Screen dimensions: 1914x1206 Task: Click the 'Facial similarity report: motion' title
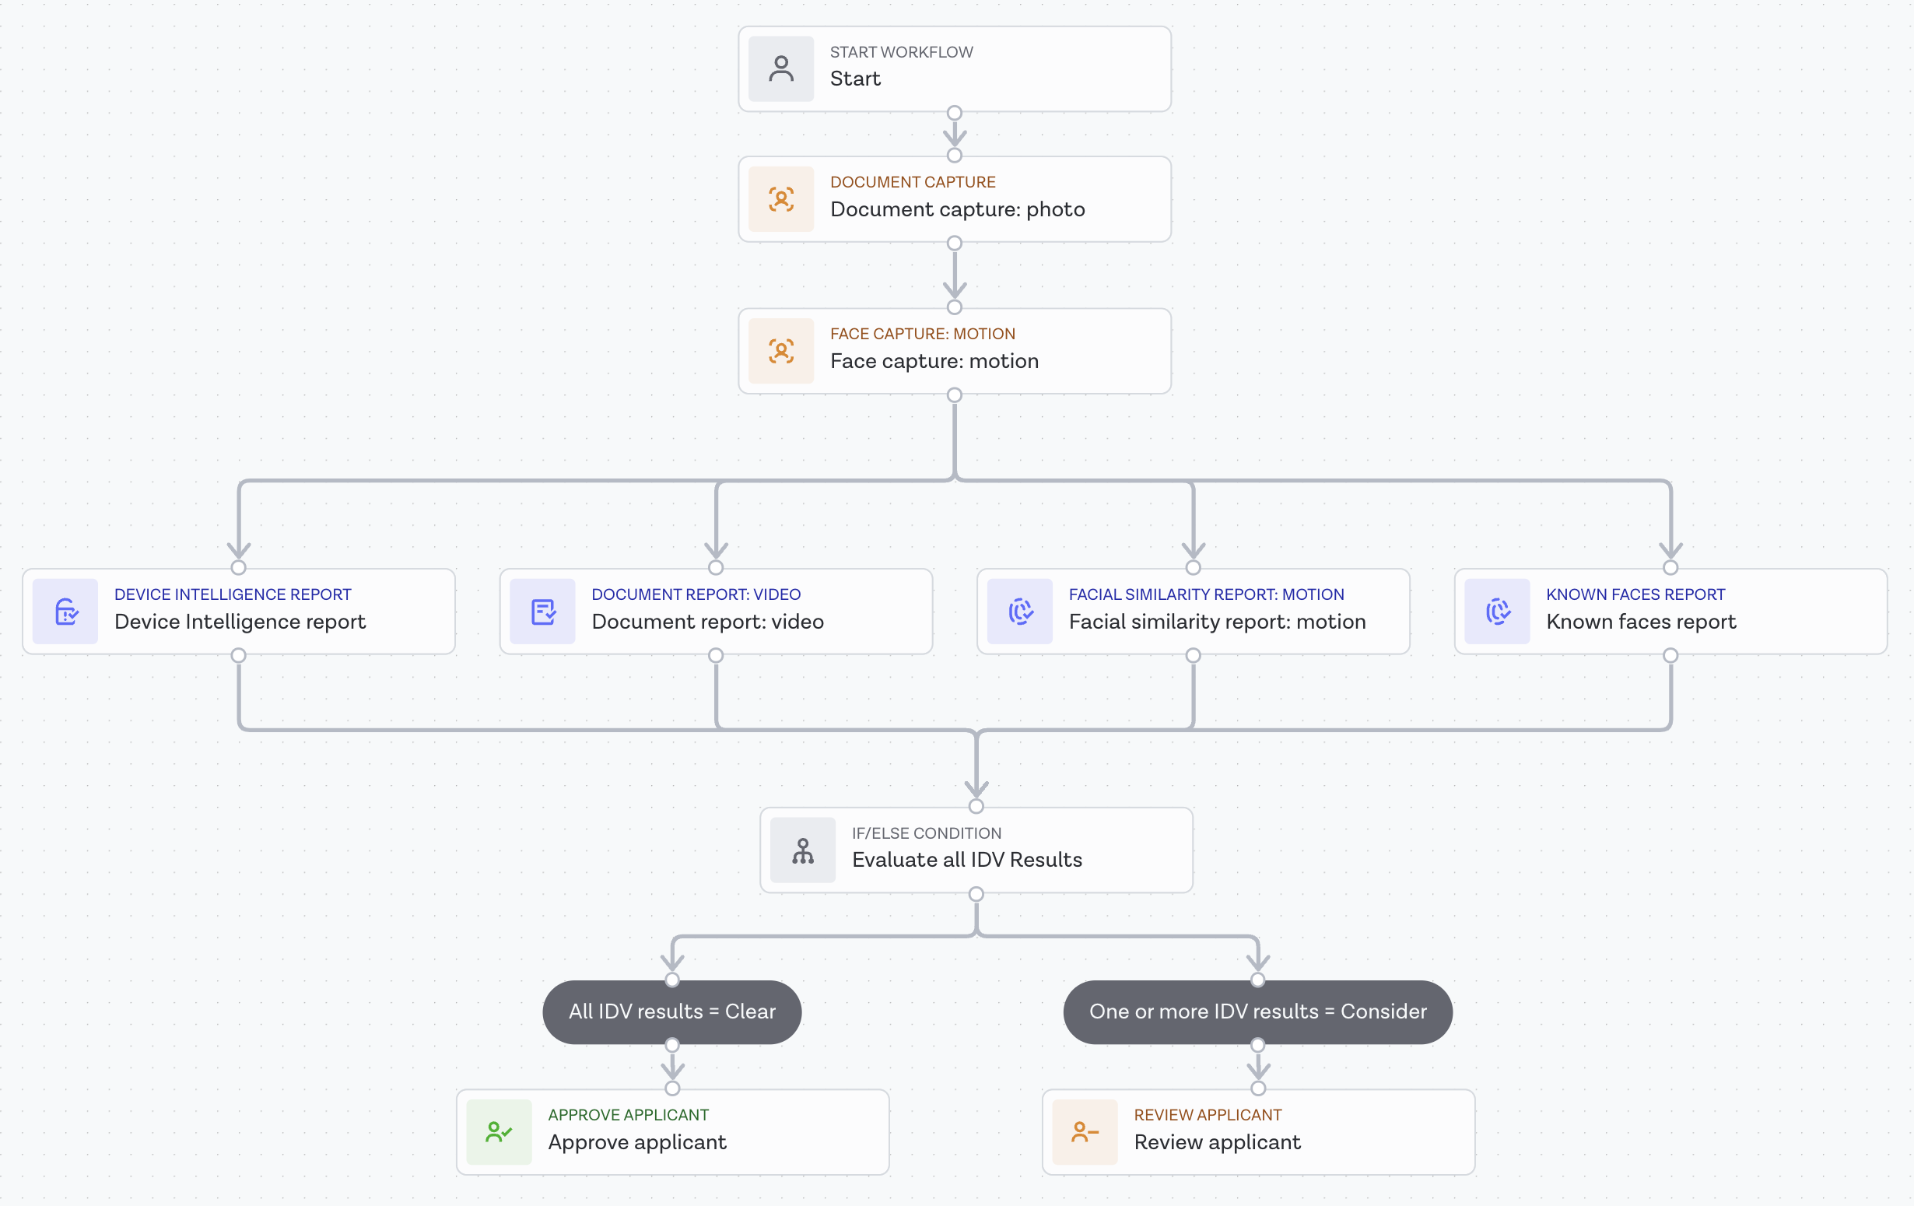(1217, 622)
